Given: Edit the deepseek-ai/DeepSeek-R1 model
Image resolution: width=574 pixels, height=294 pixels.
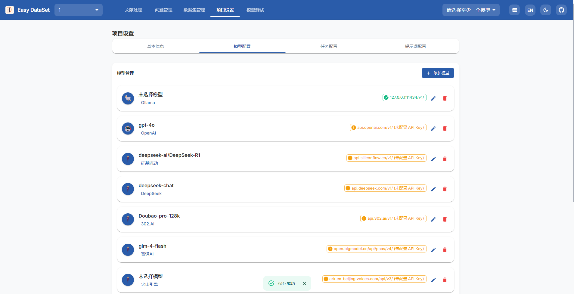Looking at the screenshot, I should [433, 159].
